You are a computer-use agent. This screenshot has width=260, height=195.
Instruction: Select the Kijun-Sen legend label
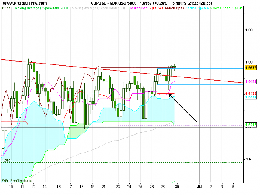pyautogui.click(x=156, y=8)
